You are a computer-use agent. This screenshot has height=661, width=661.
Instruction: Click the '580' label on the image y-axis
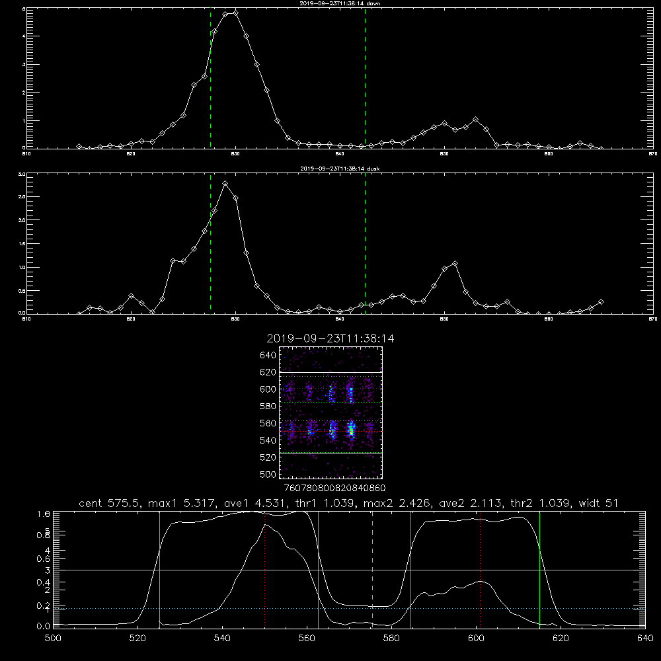point(268,407)
